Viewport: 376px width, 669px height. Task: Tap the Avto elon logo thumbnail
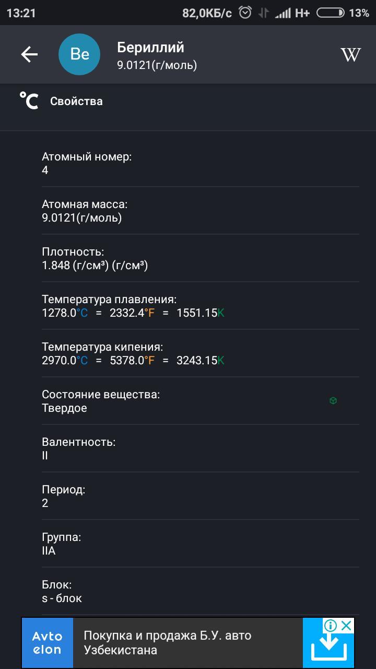47,643
